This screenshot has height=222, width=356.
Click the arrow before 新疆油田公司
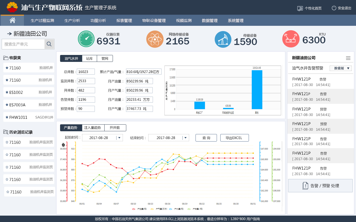point(9,34)
